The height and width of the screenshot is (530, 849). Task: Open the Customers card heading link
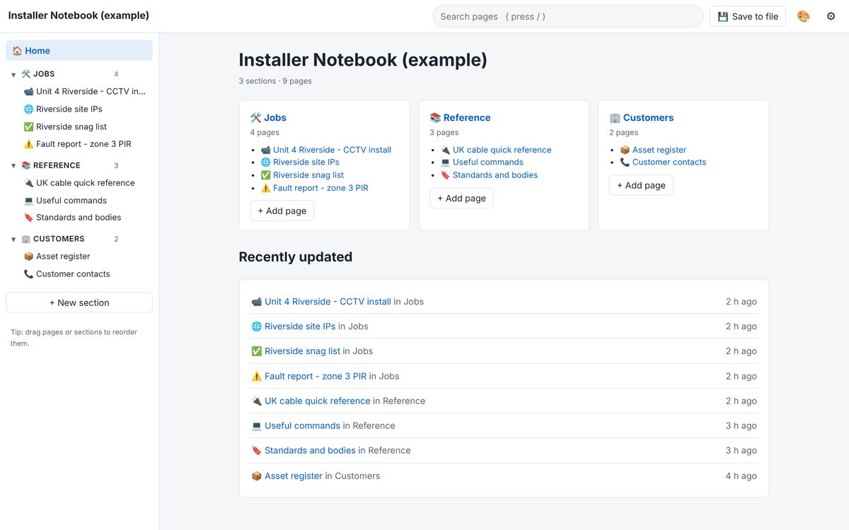coord(642,118)
